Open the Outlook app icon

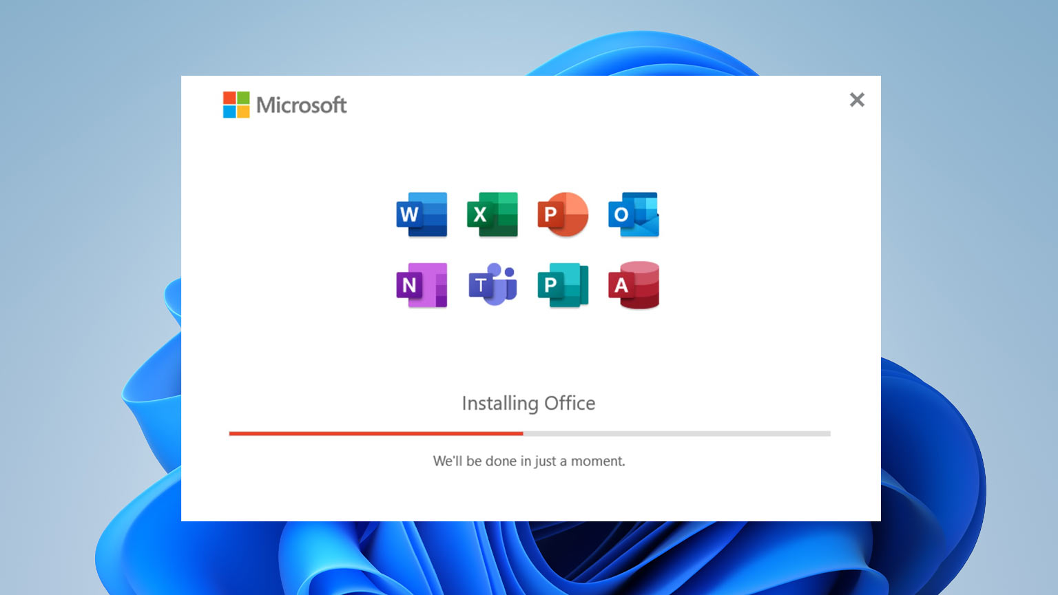633,215
